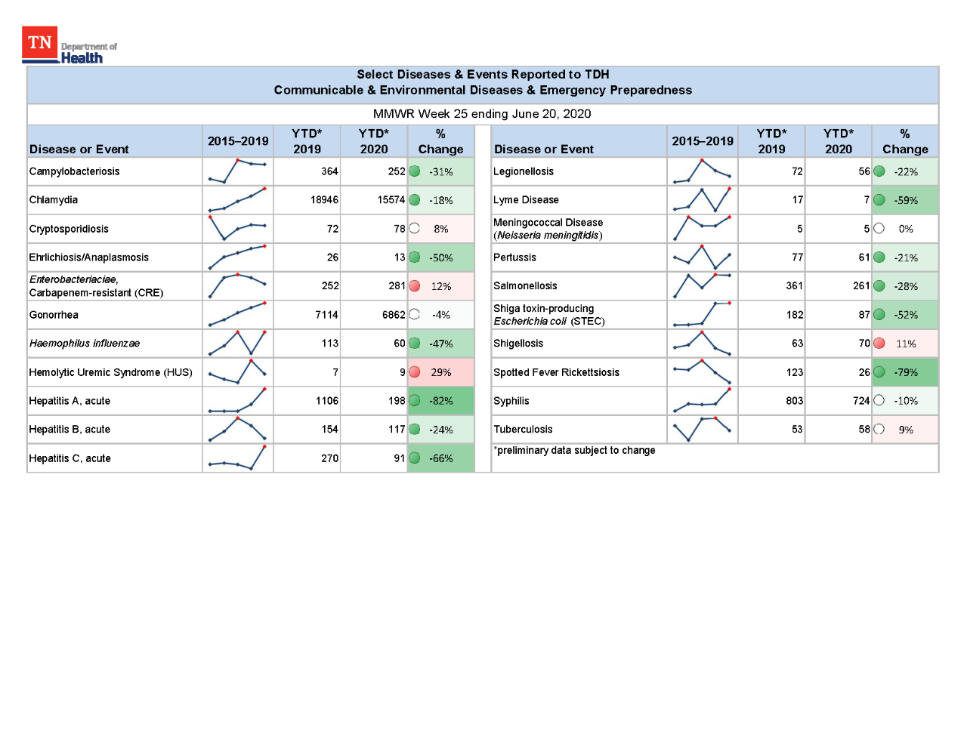Screen dimensions: 967x746
Task: Click the Shiga toxin-producing STEC trend sparkline
Action: point(703,315)
